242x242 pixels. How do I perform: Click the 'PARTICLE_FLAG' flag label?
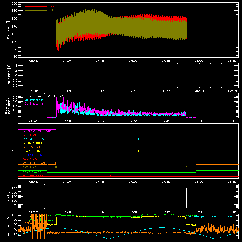pos(34,163)
